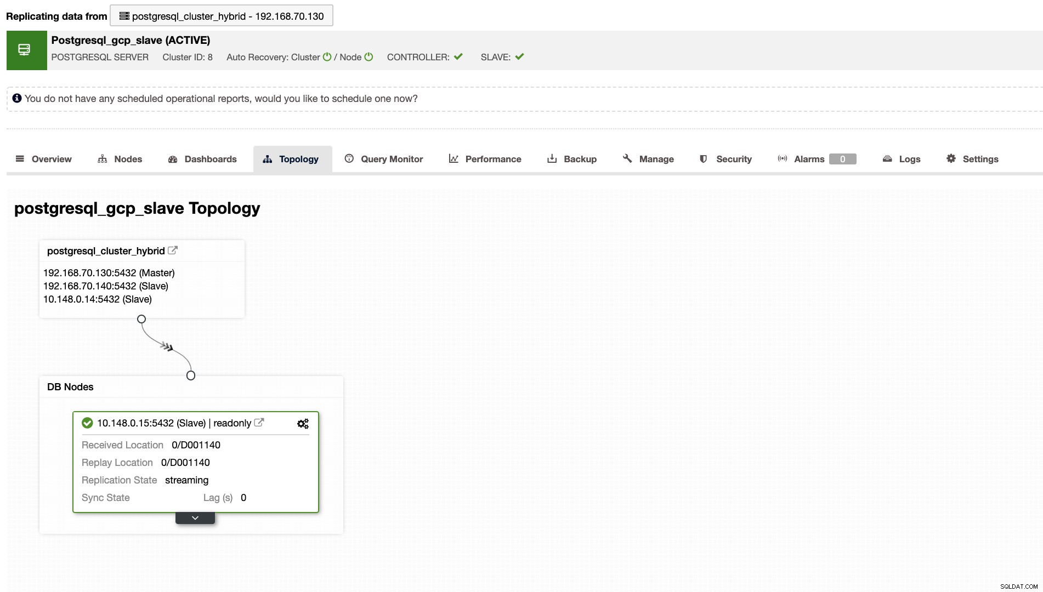Click the Replication State streaming value
This screenshot has width=1043, height=592.
(186, 480)
